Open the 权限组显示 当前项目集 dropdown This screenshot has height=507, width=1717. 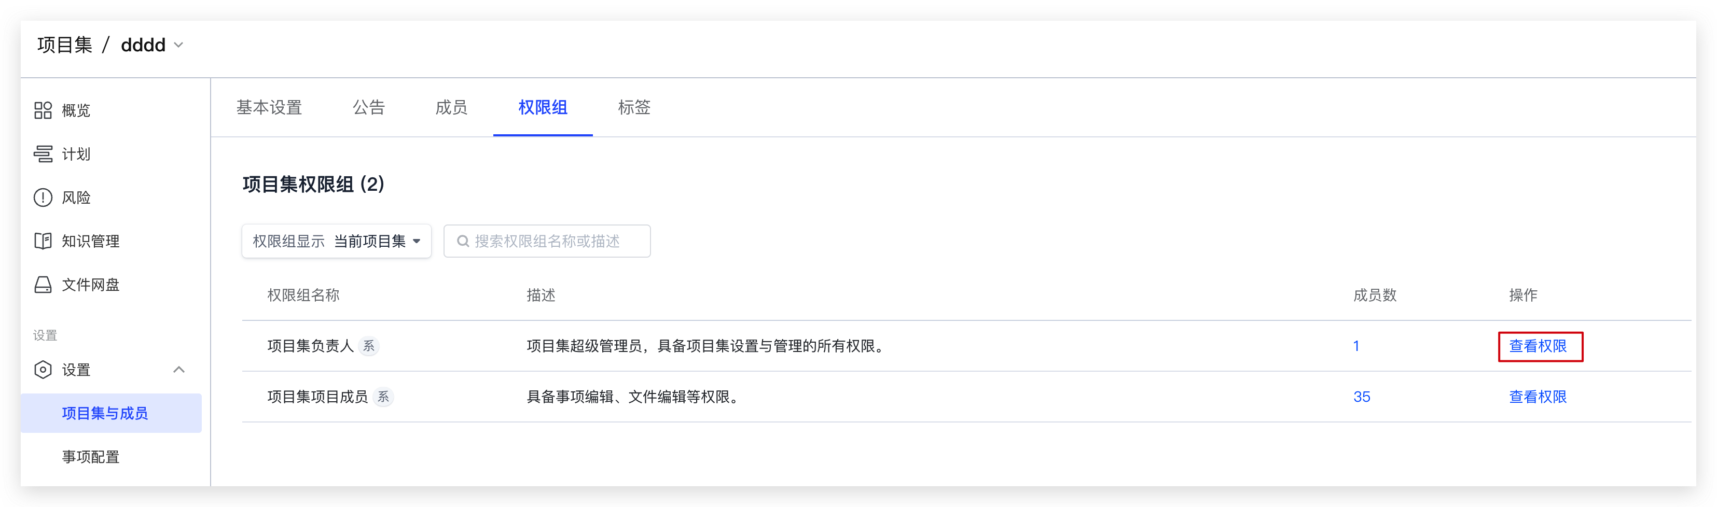click(x=337, y=241)
